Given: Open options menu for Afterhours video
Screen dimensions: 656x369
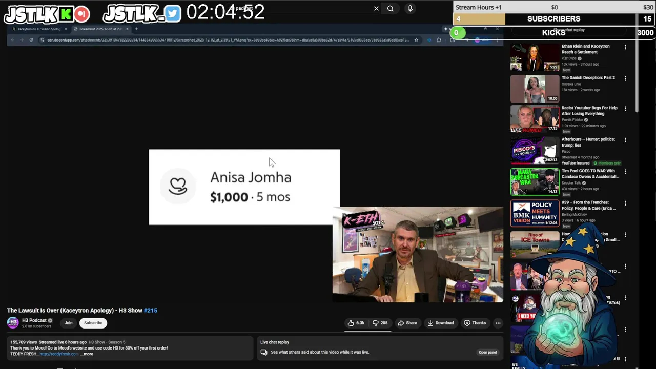Looking at the screenshot, I should [625, 140].
